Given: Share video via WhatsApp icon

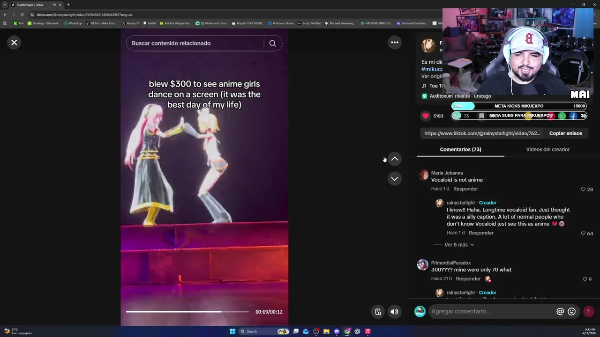Looking at the screenshot, I should 562,116.
